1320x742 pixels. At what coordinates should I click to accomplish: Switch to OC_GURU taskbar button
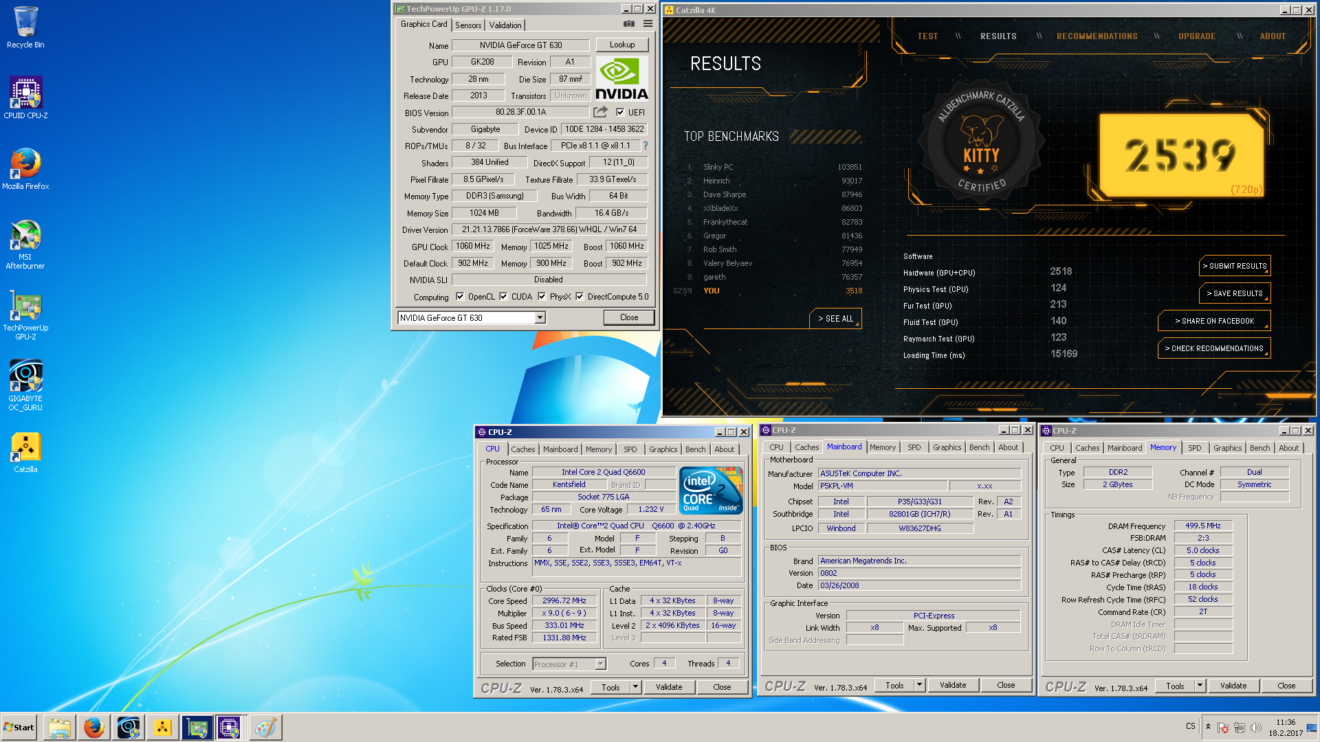tap(129, 728)
